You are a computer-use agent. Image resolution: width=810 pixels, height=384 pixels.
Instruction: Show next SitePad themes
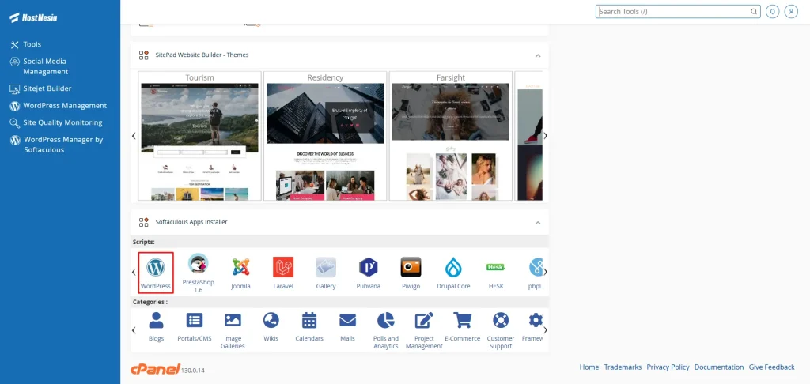(546, 136)
